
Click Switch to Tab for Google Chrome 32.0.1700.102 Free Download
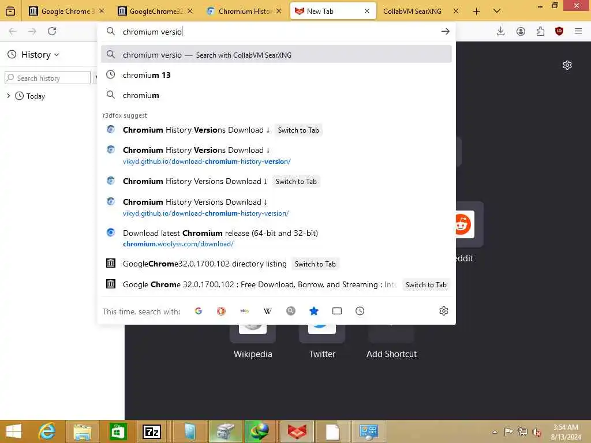[x=426, y=285]
